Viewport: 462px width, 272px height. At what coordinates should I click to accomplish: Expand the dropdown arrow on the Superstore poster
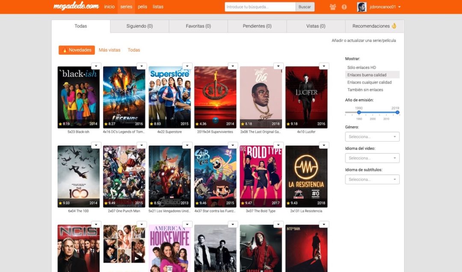click(187, 66)
